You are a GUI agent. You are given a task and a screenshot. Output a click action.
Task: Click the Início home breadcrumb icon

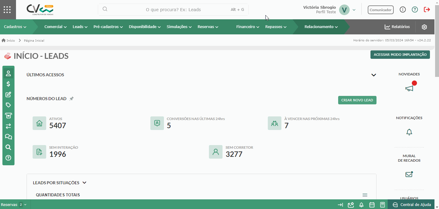click(4, 40)
